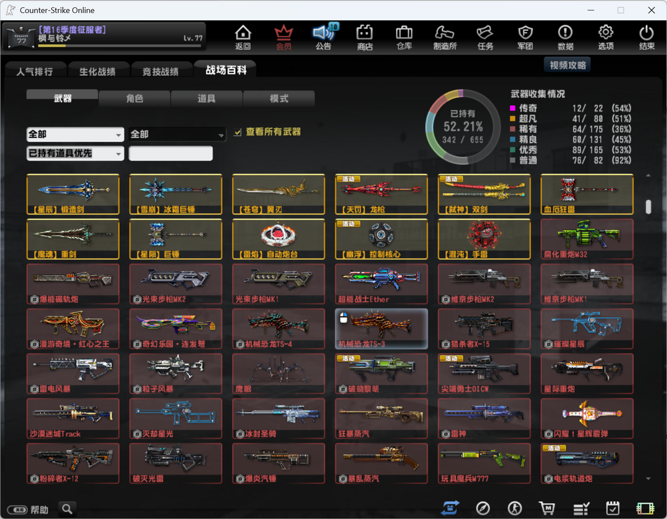Expand the dark 全部 filter dropdown
This screenshot has width=667, height=519.
pyautogui.click(x=177, y=135)
